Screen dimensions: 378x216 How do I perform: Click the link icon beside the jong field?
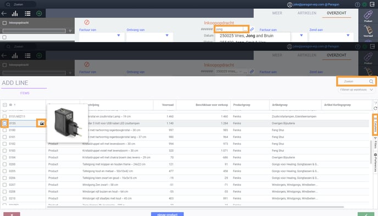click(x=252, y=29)
